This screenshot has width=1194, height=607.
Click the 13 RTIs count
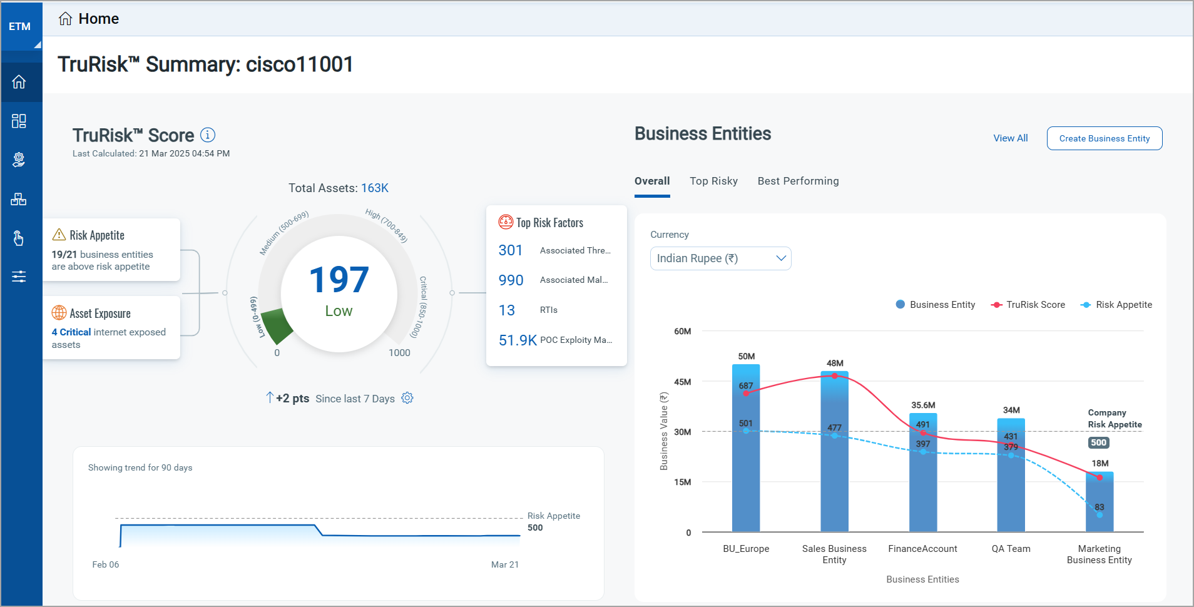506,310
